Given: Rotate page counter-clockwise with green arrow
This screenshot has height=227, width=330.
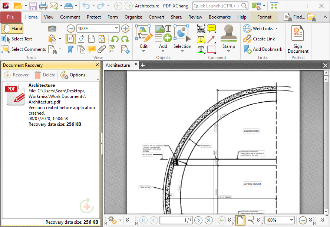Looking at the screenshot, I should [115, 39].
